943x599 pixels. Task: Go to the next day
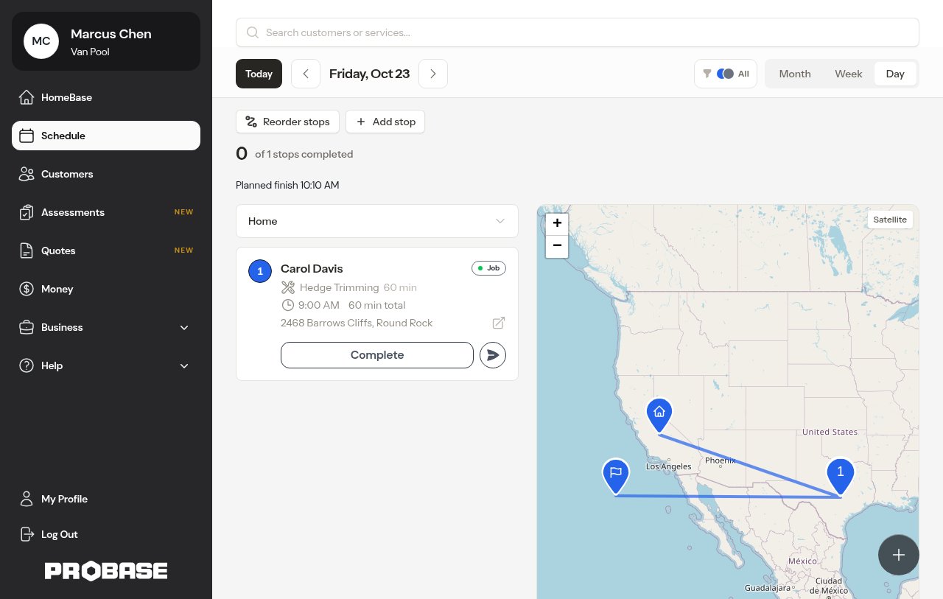point(433,74)
